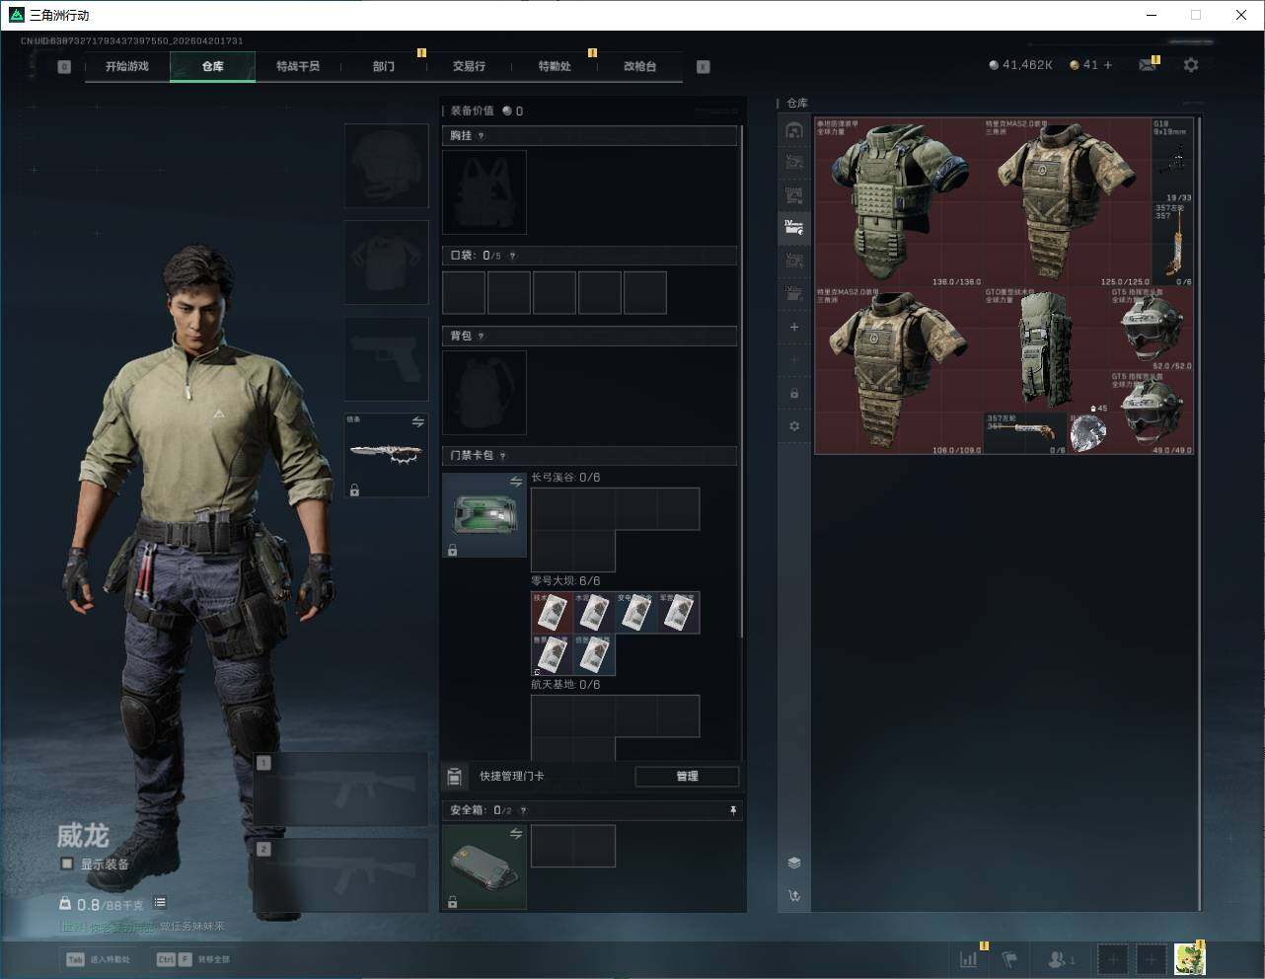The height and width of the screenshot is (979, 1265).
Task: Select the MAS2.0 armor with 106.0/109.0
Action: tap(899, 371)
